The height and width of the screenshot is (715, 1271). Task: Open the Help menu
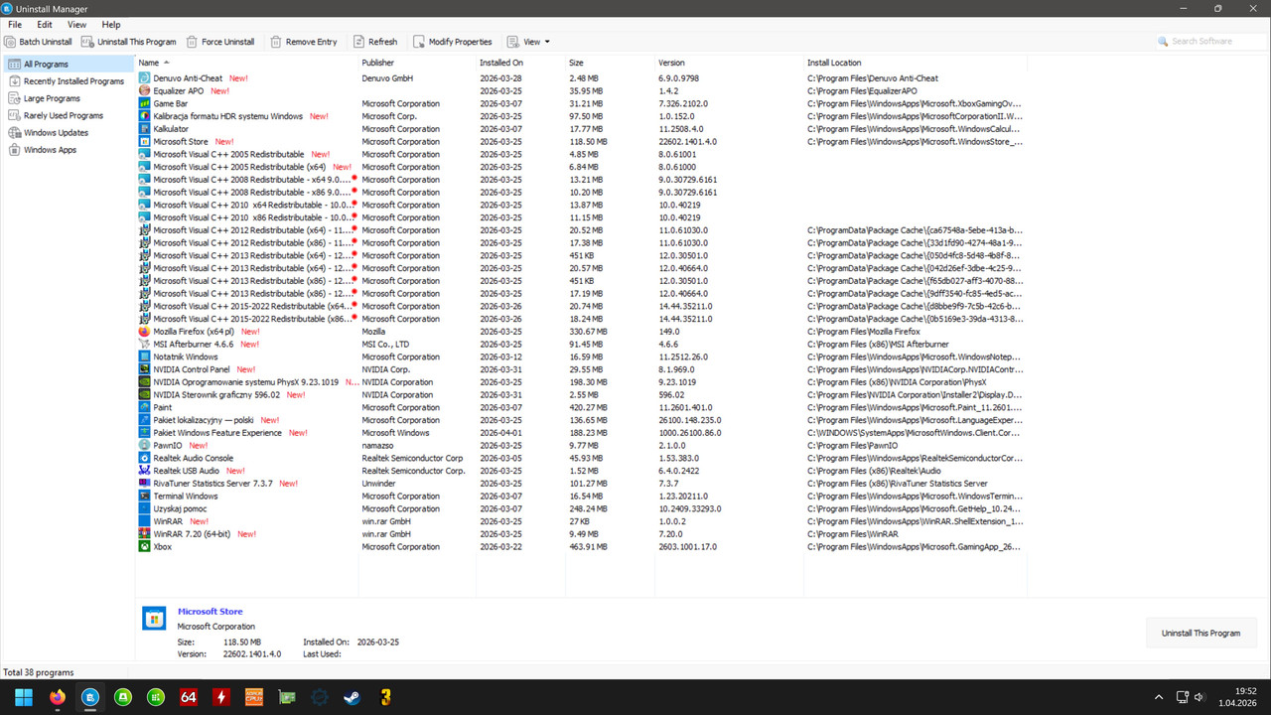pyautogui.click(x=111, y=24)
